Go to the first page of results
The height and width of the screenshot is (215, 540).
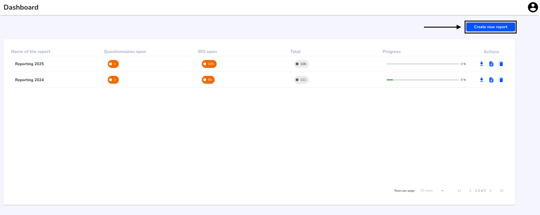[459, 191]
